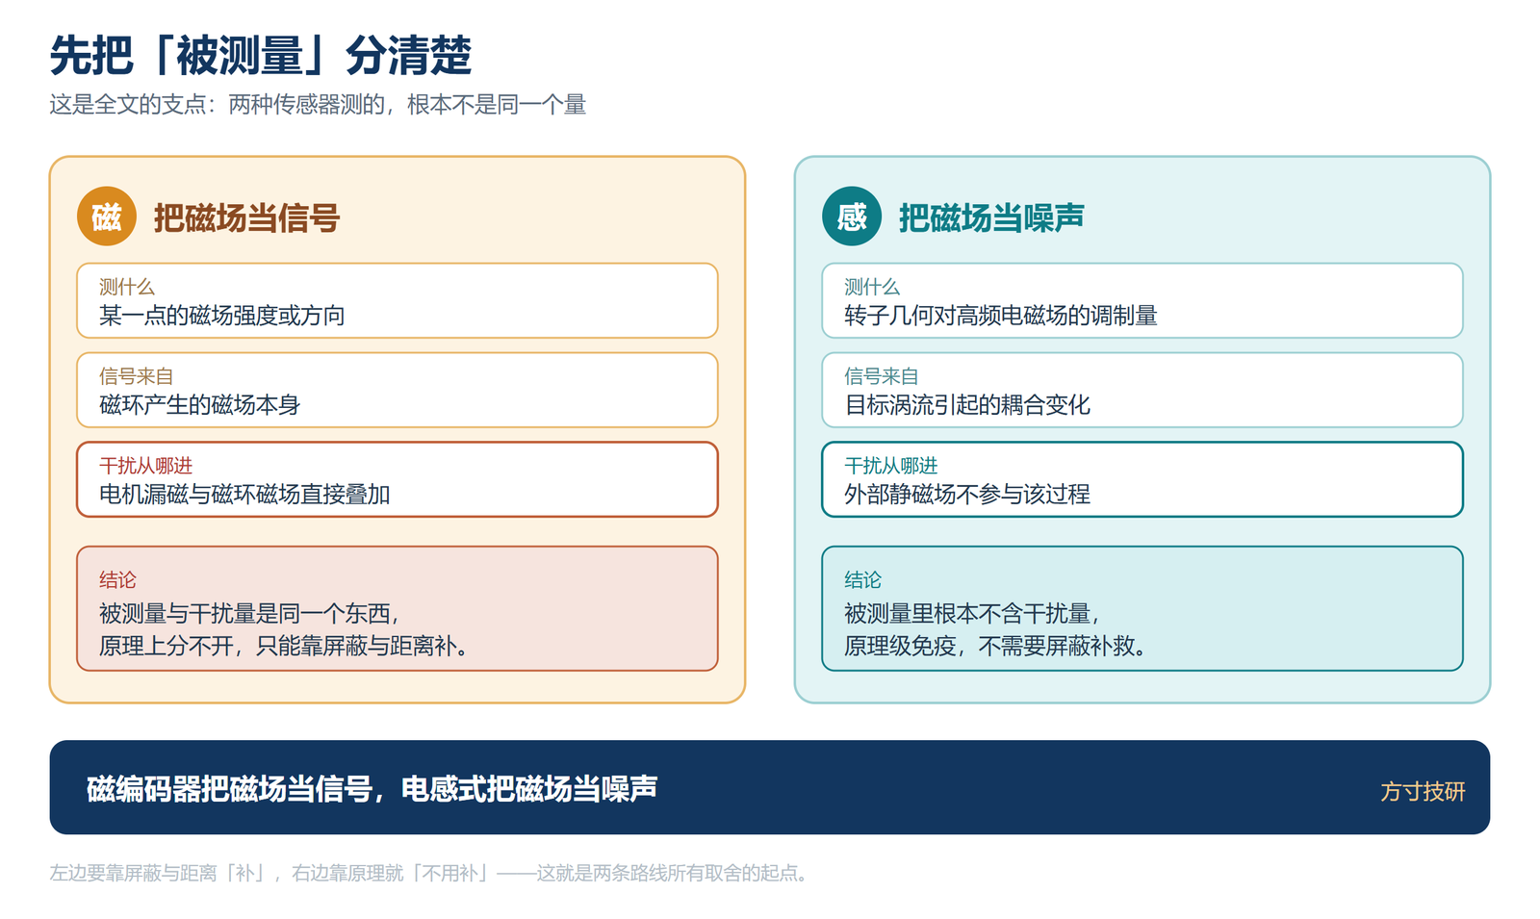
Task: Click the banner text 磁编码器把磁场当信号，电感式把磁场当噪声
Action: tap(372, 789)
